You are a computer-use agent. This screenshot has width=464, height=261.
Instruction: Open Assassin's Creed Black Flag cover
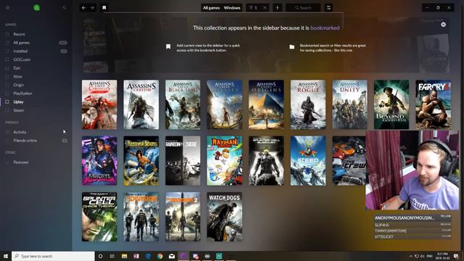pyautogui.click(x=183, y=104)
